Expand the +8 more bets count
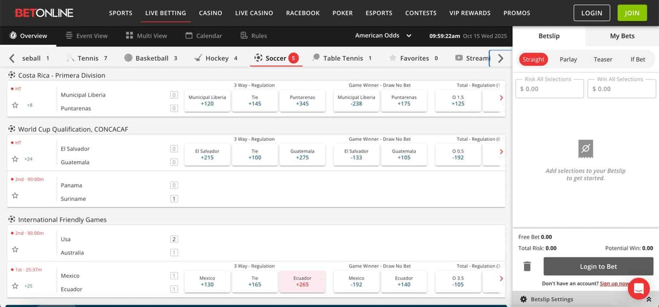Image resolution: width=659 pixels, height=307 pixels. (29, 105)
